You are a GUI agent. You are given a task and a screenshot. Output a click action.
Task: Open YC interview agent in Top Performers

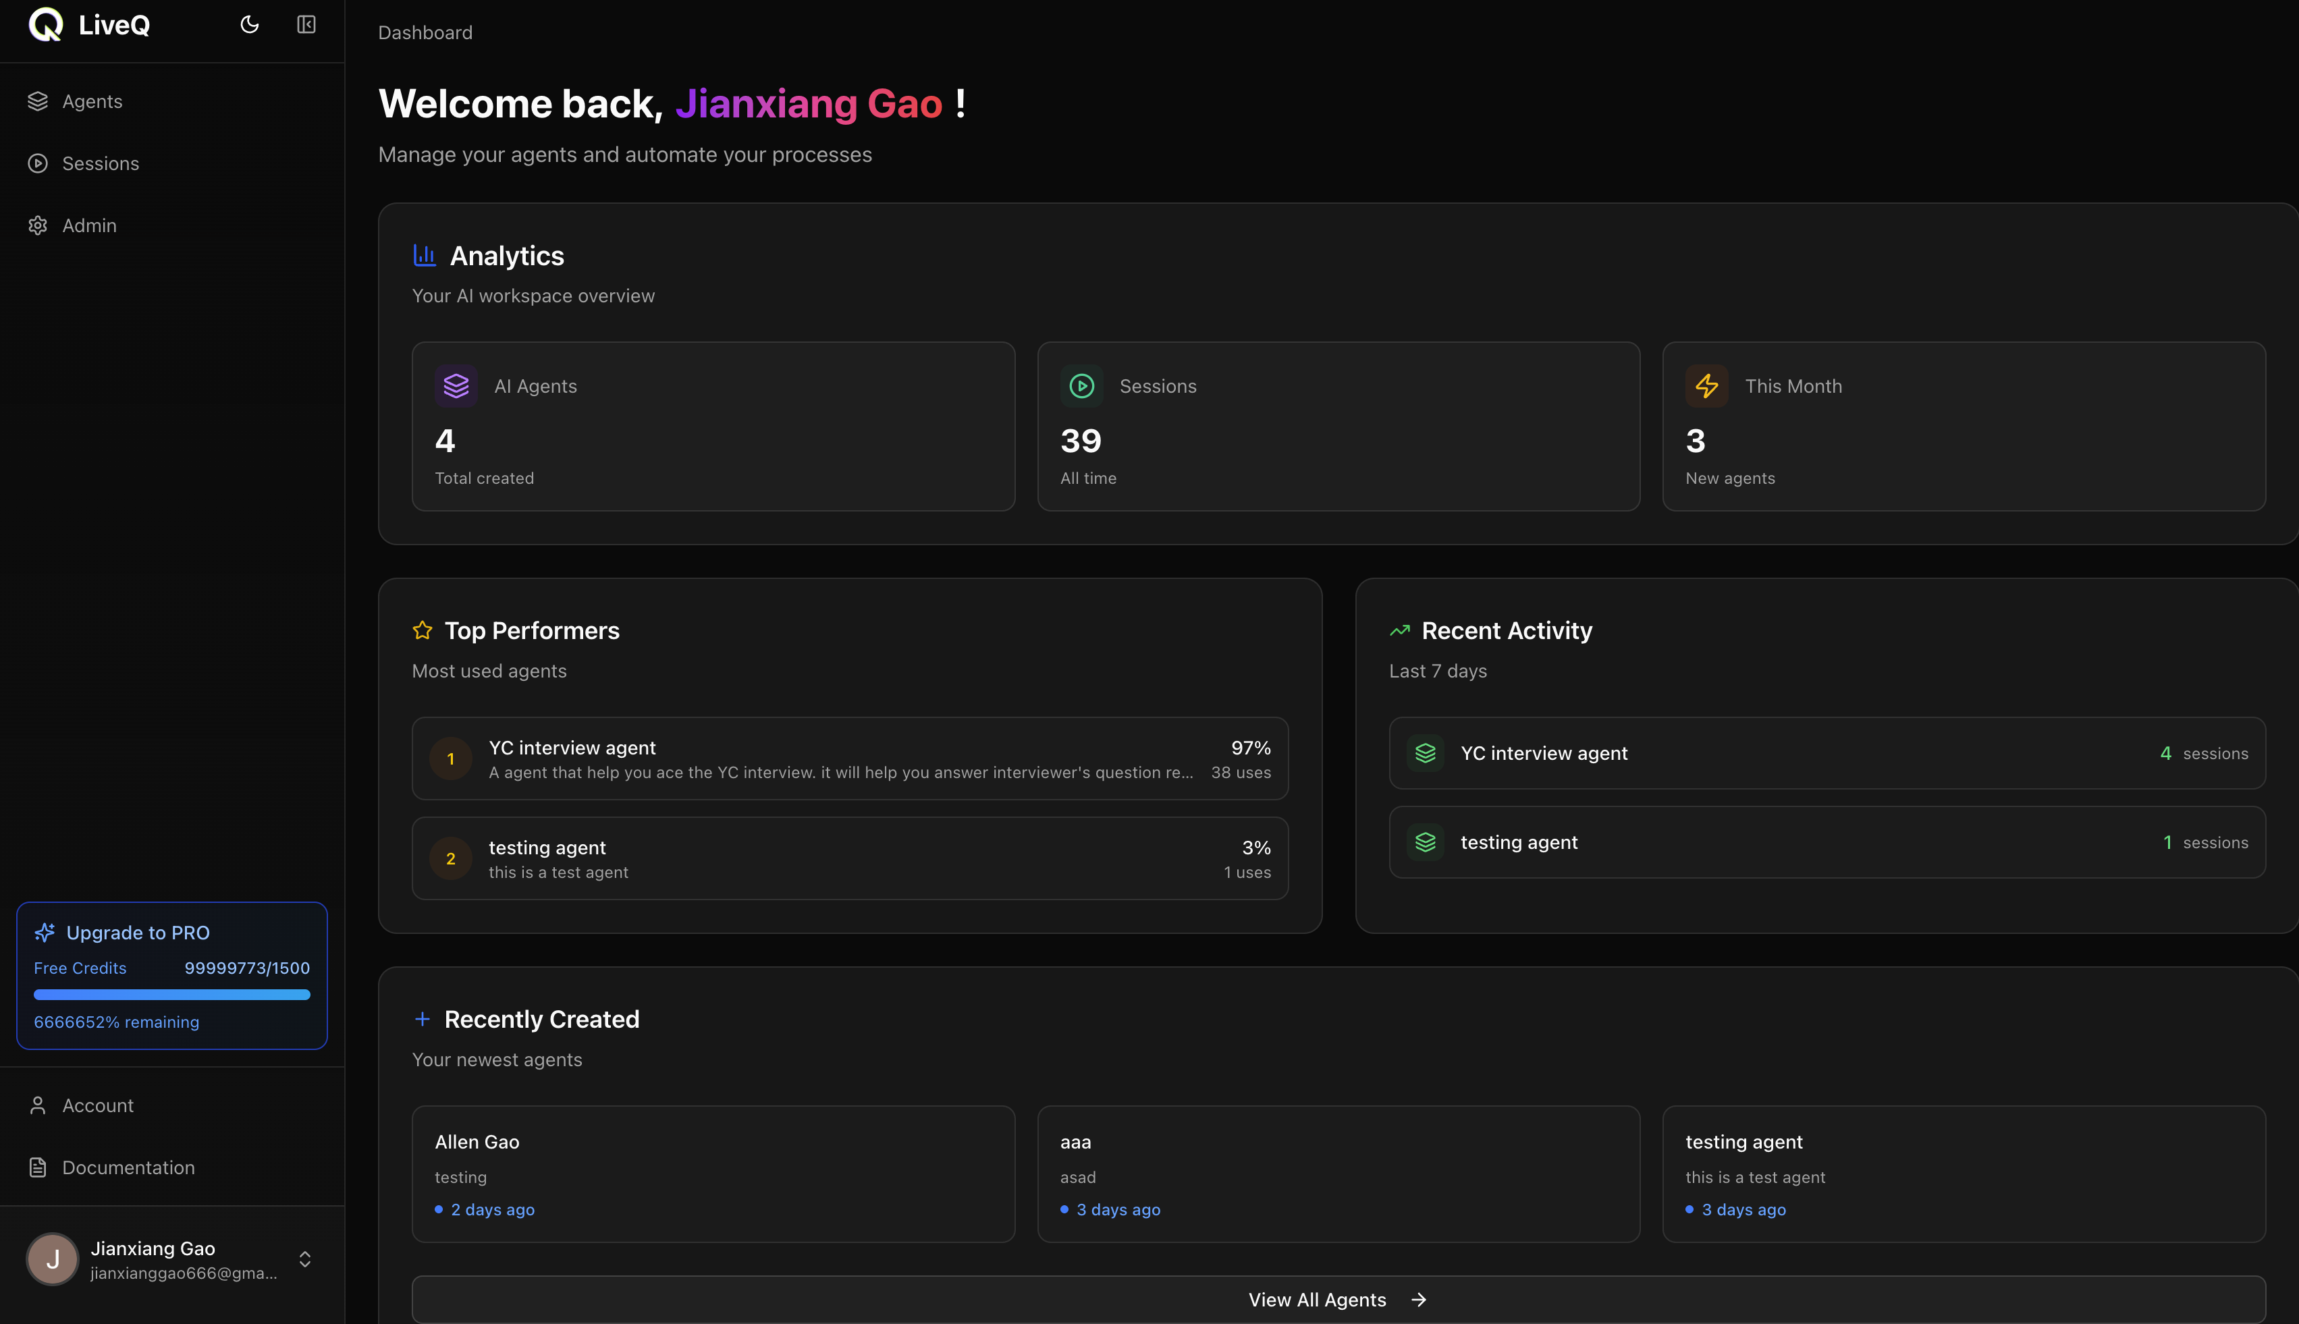click(850, 758)
